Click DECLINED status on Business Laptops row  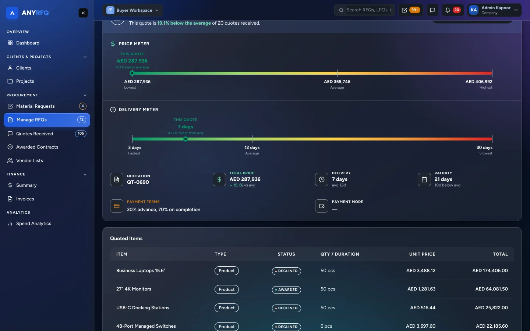point(286,271)
